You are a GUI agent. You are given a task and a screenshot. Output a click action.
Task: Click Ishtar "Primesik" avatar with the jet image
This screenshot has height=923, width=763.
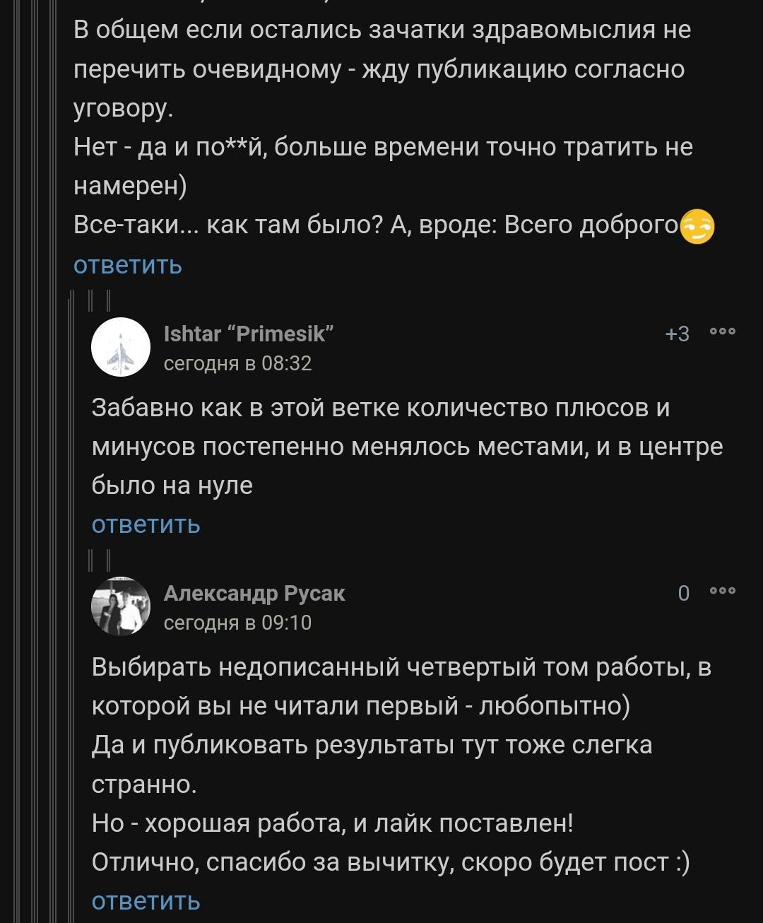click(x=121, y=346)
